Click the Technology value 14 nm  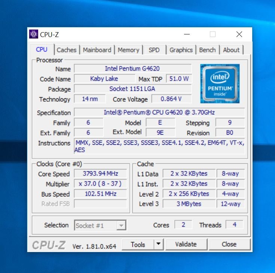click(x=90, y=99)
